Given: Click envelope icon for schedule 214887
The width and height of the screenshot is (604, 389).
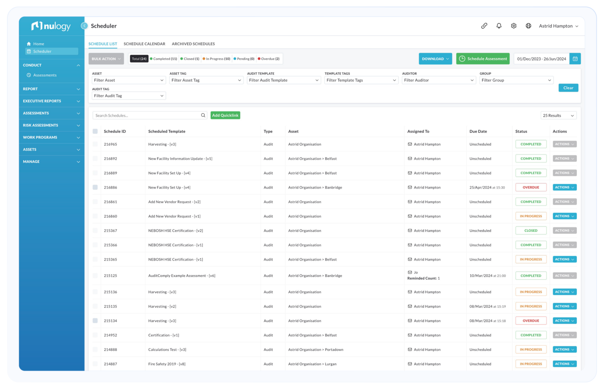Looking at the screenshot, I should (410, 364).
